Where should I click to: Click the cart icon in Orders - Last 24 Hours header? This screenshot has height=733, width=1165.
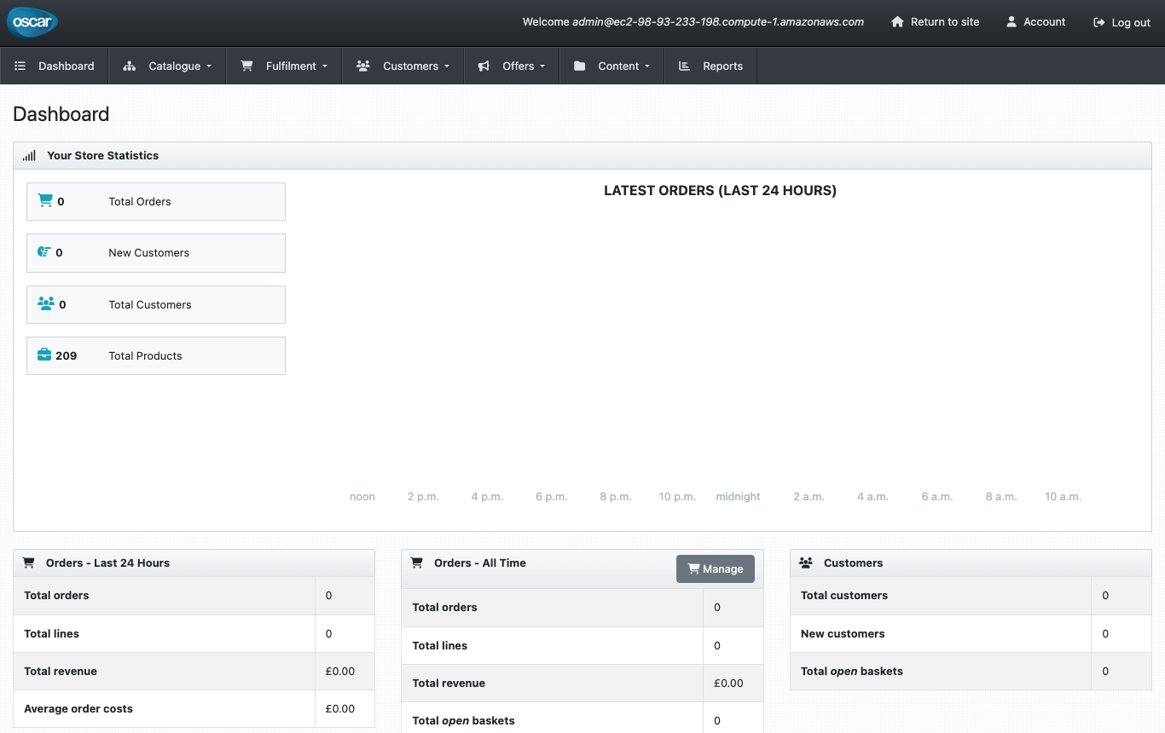tap(29, 563)
